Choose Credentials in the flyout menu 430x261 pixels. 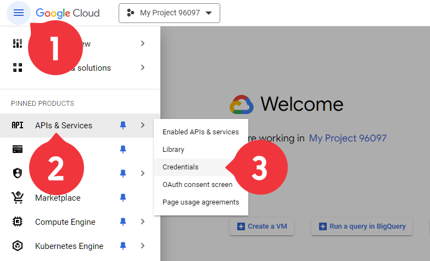click(x=201, y=167)
